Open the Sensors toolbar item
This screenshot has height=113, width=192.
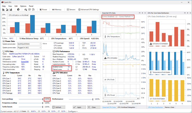click(71, 10)
